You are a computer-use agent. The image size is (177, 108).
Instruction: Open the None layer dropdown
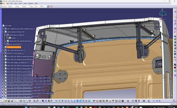[x=43, y=6]
